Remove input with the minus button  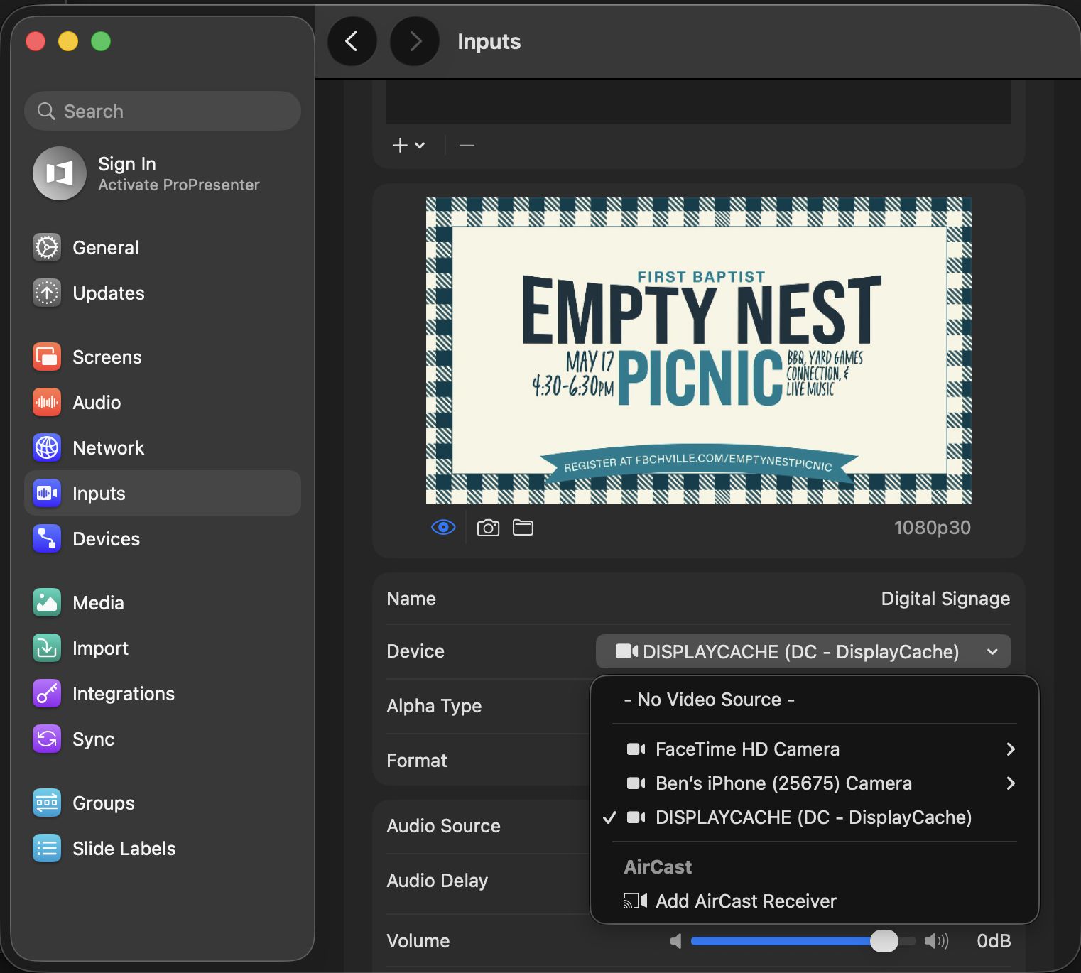[x=467, y=146]
